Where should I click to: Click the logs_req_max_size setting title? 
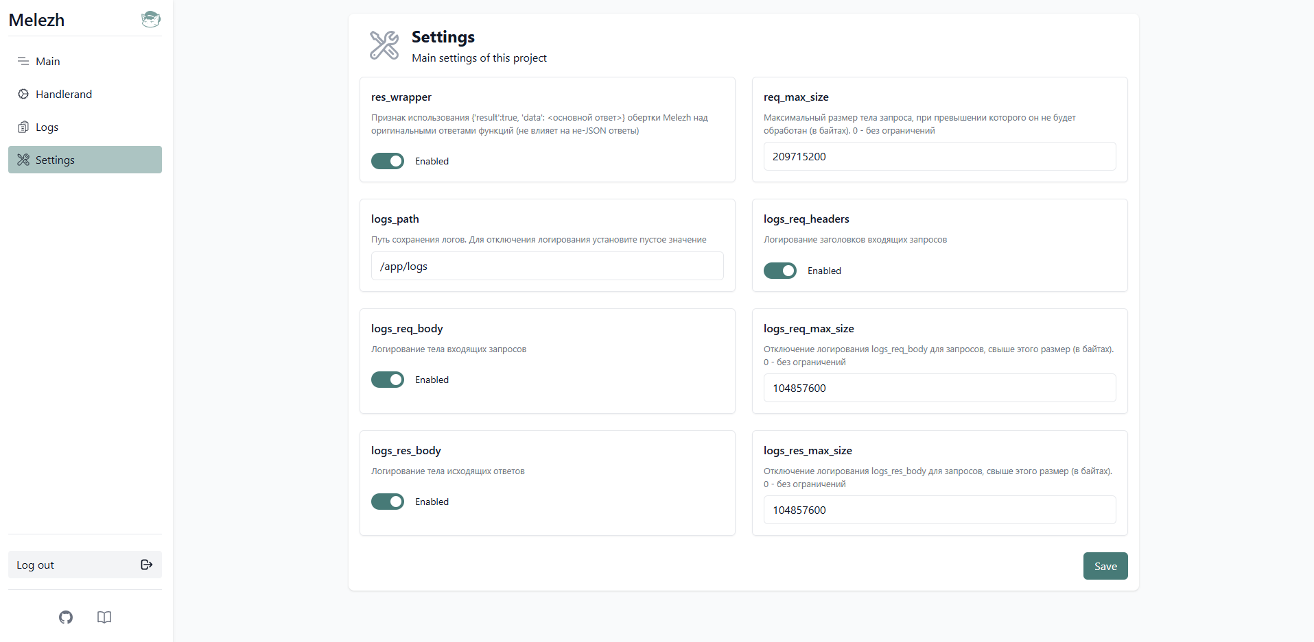809,329
